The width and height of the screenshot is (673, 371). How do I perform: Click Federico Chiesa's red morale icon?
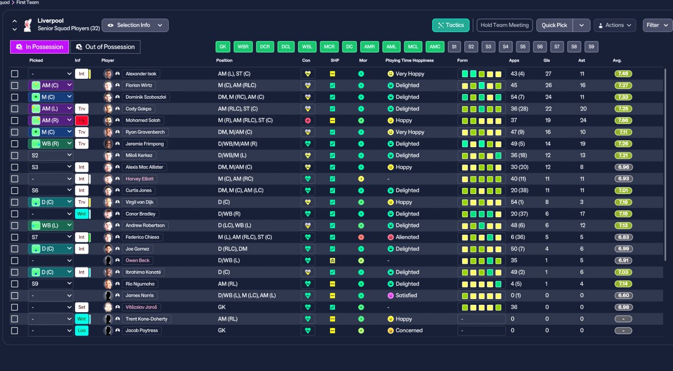pyautogui.click(x=361, y=237)
